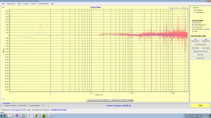Click the Measurement Front Left legend entry
Image resolution: width=211 pixels, height=118 pixels.
[98, 100]
